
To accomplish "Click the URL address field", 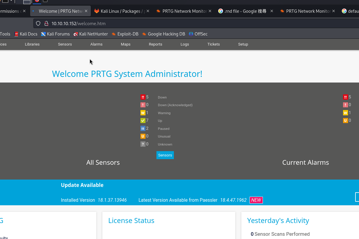I will click(177, 23).
